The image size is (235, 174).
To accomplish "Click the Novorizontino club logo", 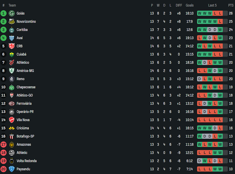I will (12, 21).
